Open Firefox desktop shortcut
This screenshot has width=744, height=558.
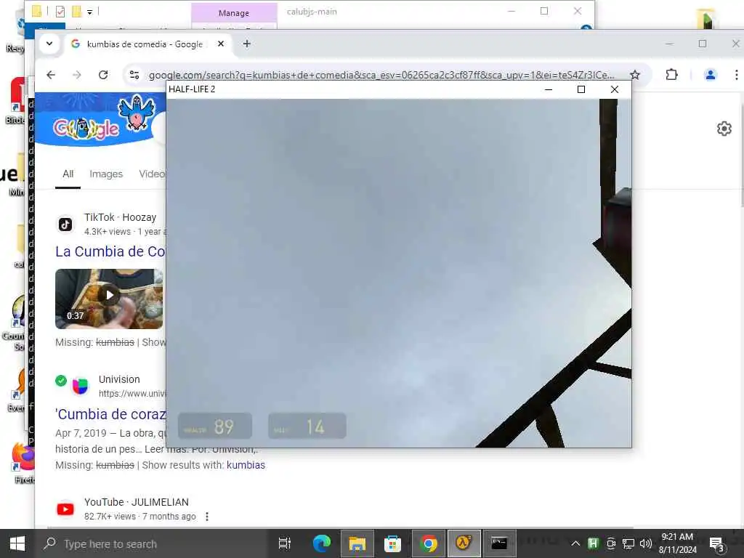point(23,461)
